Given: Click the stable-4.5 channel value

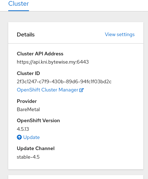Looking at the screenshot, I should [28, 157].
